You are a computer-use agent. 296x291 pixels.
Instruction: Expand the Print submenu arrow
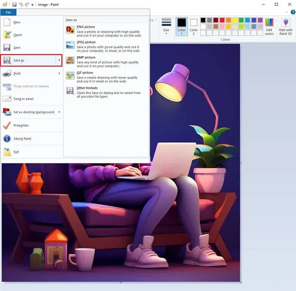pos(59,73)
